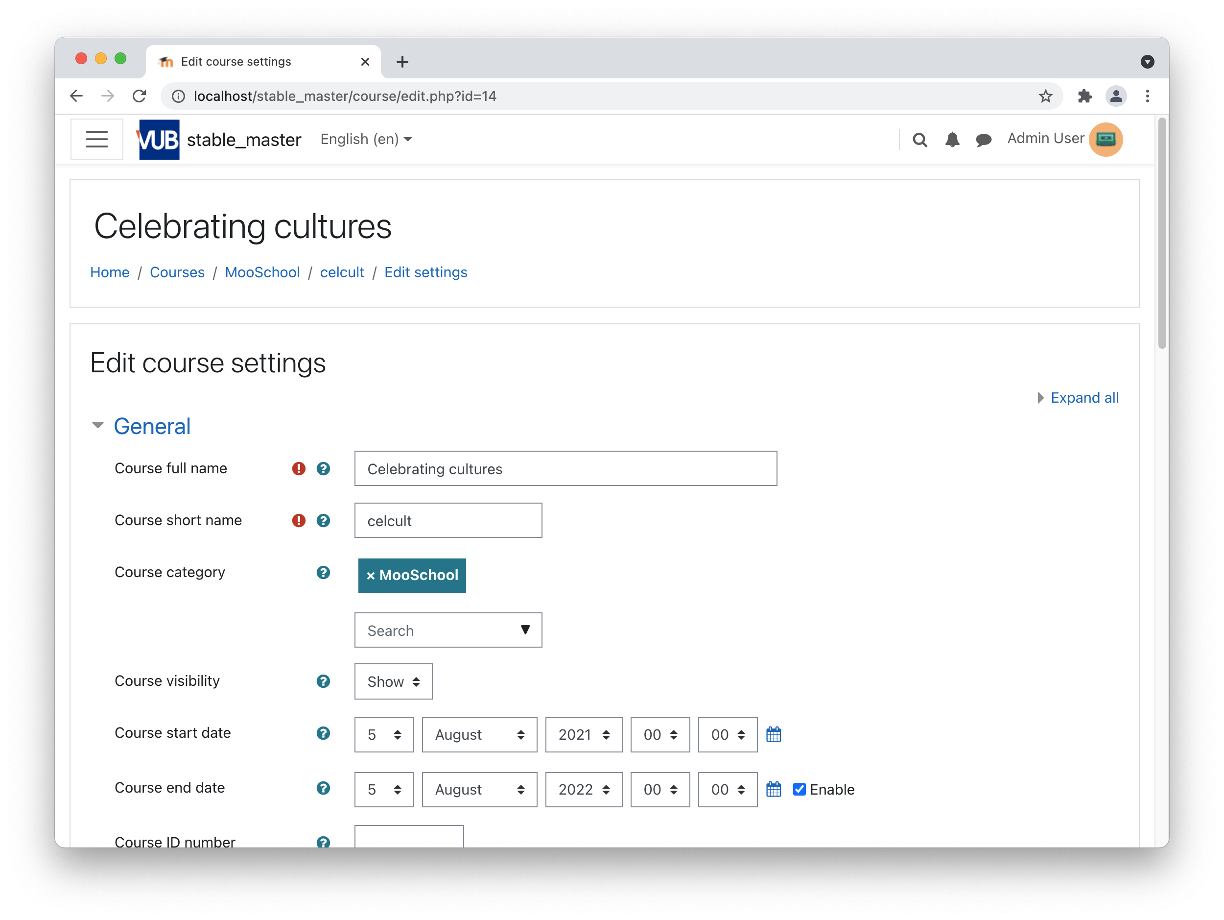
Task: Open calendar picker for course start date
Action: 774,734
